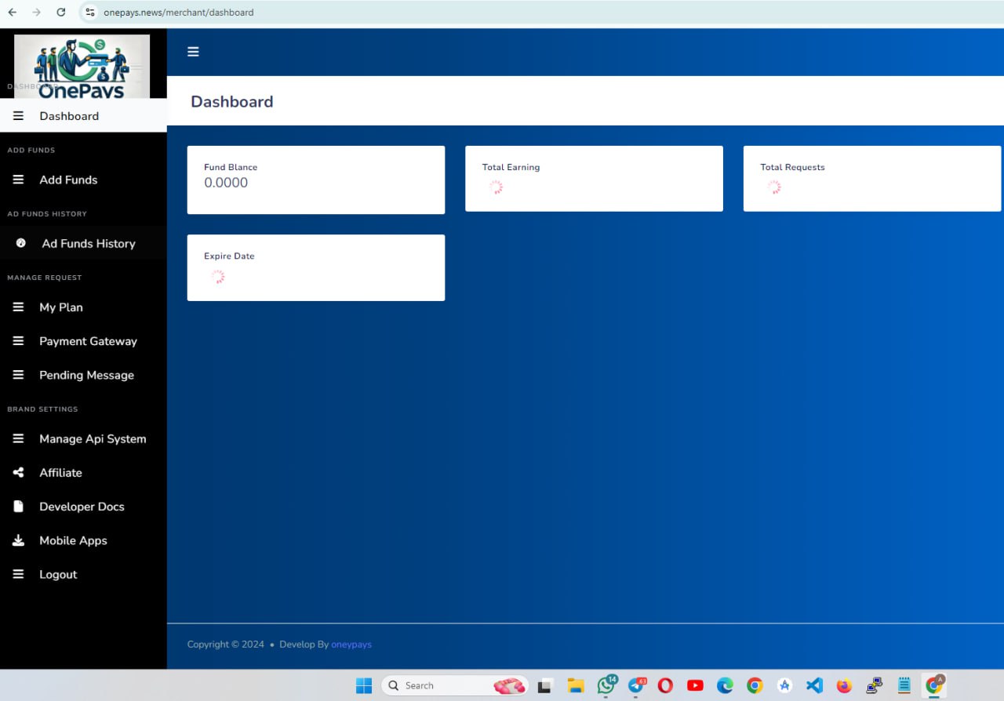Log out using the Logout item
The width and height of the screenshot is (1004, 701).
58,575
